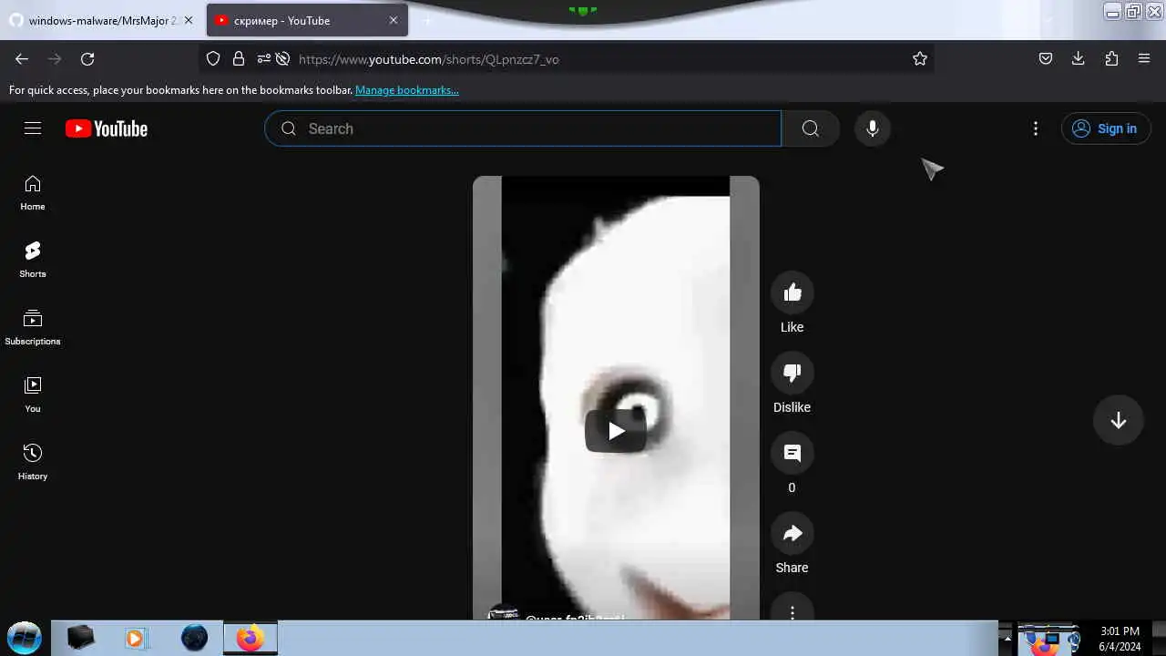
Task: Save page to Pocket
Action: pos(1046,58)
